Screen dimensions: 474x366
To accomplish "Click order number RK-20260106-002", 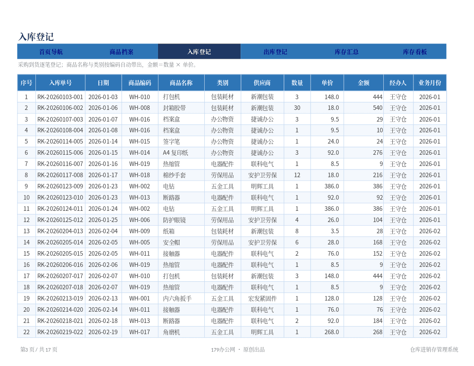I will (x=60, y=108).
